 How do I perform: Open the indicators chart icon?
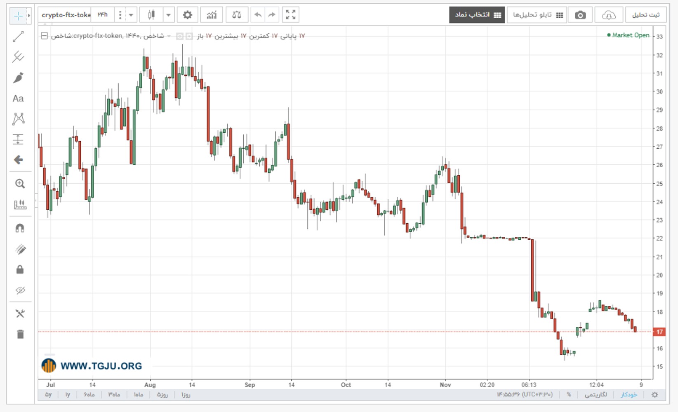212,15
